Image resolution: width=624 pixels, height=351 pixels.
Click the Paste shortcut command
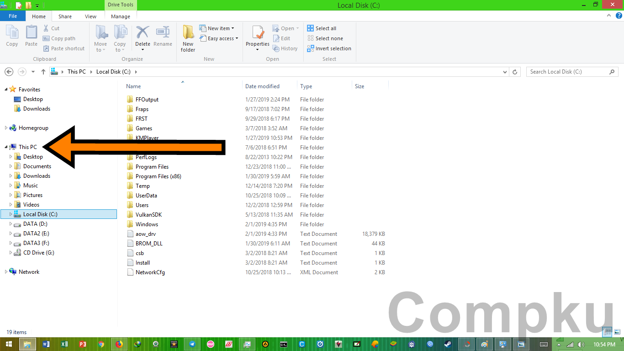[x=63, y=48]
